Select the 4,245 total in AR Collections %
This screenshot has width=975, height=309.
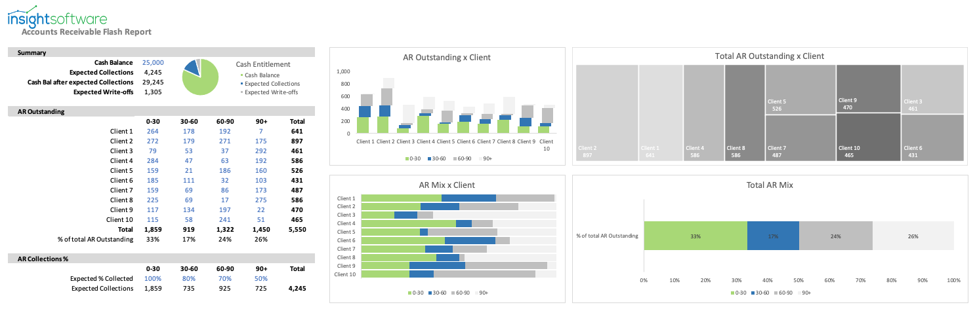point(297,289)
